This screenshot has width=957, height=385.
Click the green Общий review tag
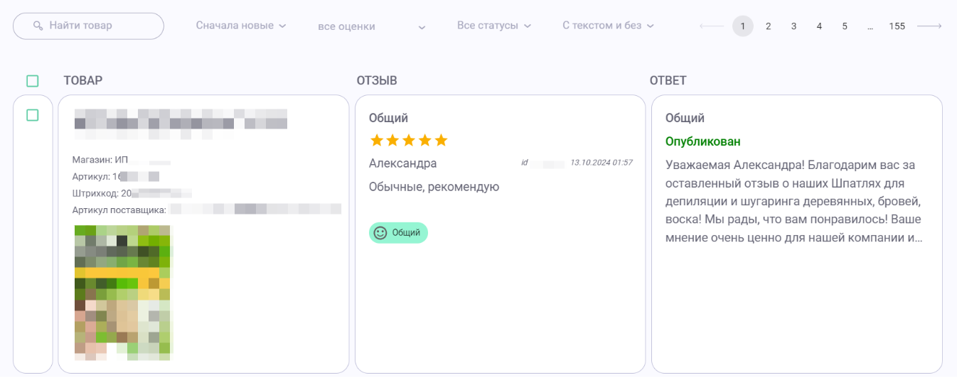point(399,233)
